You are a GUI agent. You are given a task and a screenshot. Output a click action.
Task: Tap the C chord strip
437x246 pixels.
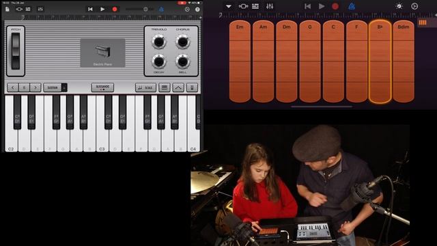pos(333,61)
